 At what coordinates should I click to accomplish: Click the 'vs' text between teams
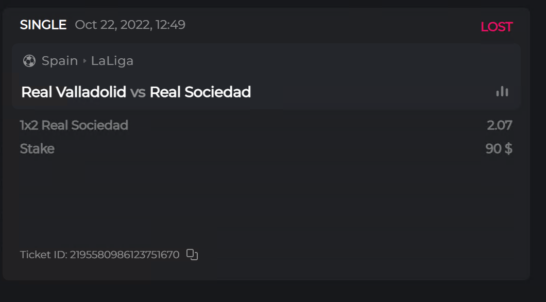[138, 92]
